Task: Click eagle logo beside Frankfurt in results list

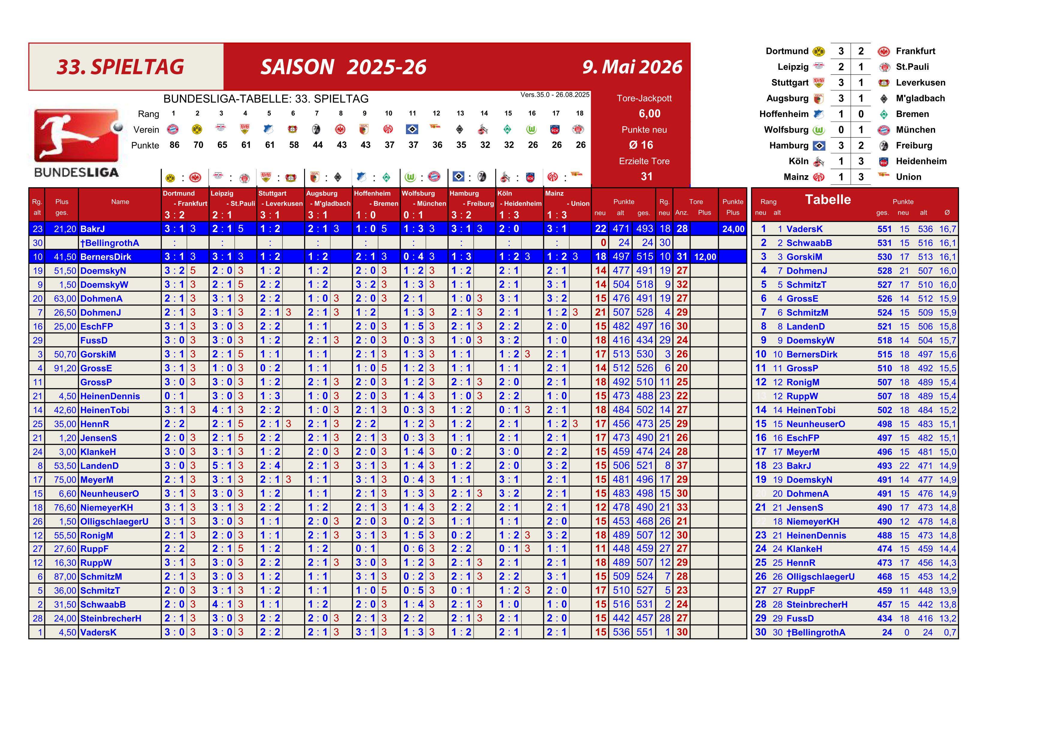Action: click(x=884, y=51)
